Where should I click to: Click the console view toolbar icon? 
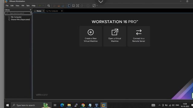point(88,6)
